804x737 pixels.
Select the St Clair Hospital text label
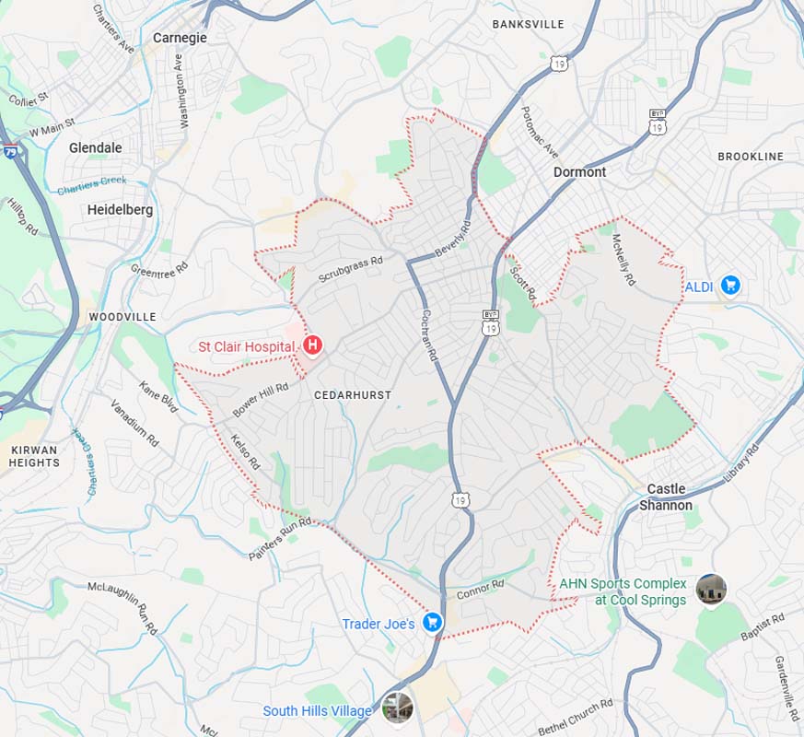click(x=247, y=346)
